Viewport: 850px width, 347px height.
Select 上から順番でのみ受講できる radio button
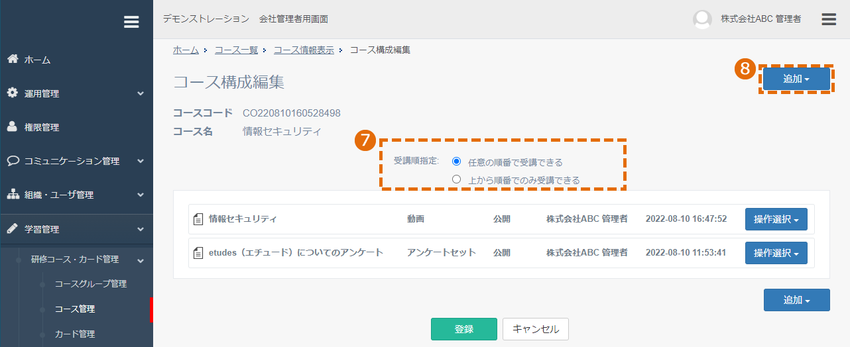coord(456,179)
